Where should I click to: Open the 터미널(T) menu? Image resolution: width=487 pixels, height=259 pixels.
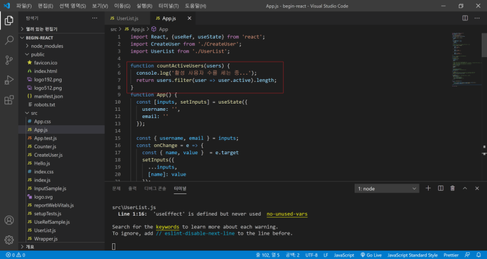click(x=168, y=6)
